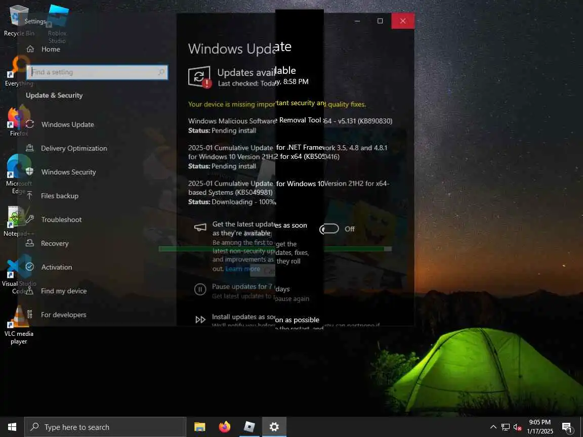583x437 pixels.
Task: Open the Firefox desktop shortcut
Action: (19, 121)
